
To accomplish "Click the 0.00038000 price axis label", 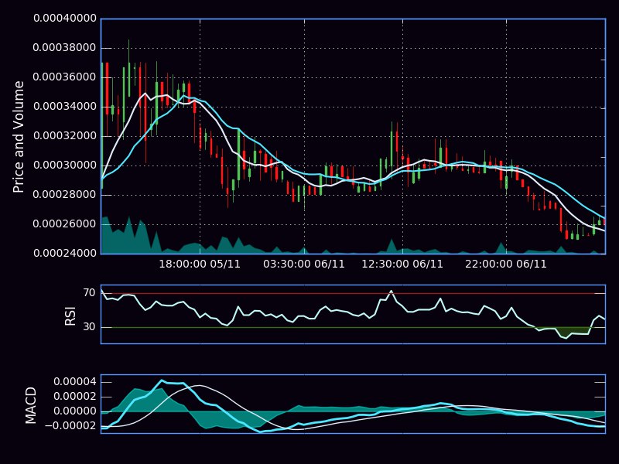I will (x=65, y=48).
